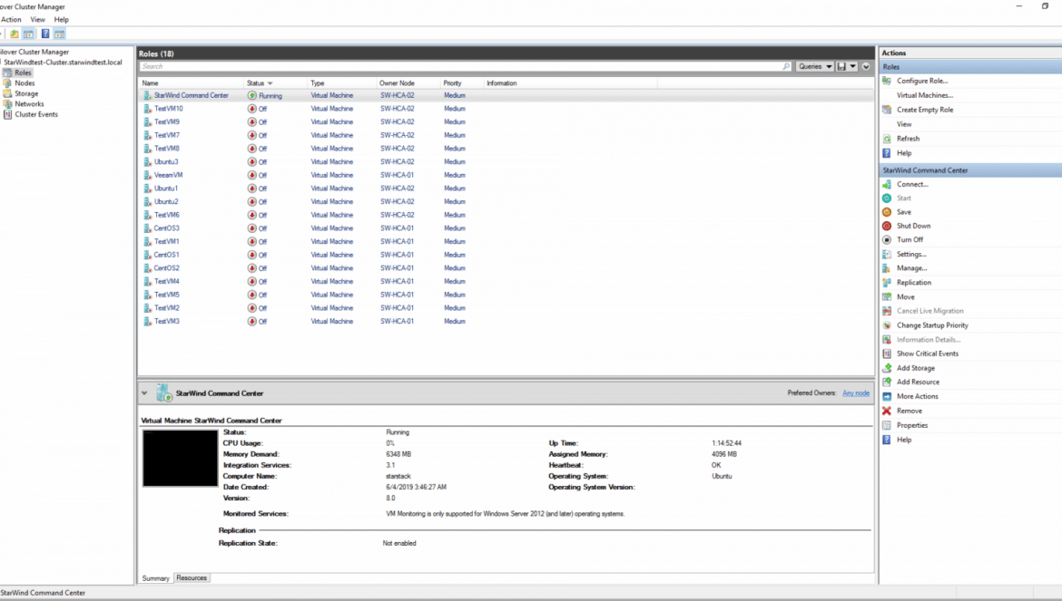The height and width of the screenshot is (601, 1062).
Task: Click the search magnifier icon
Action: click(786, 66)
